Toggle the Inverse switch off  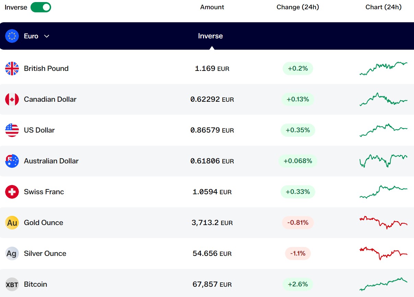click(41, 7)
